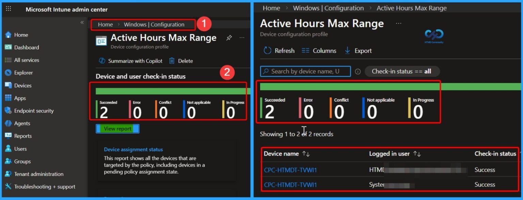Click Check-in status column header
Viewport: 523px width, 200px height.
coord(495,154)
